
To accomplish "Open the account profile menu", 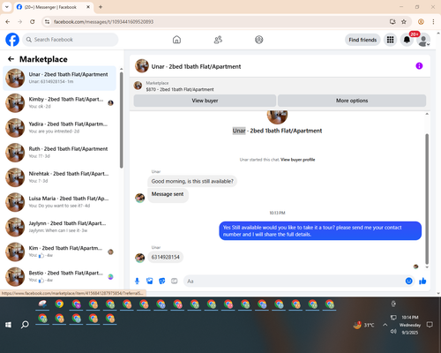I will tap(423, 40).
